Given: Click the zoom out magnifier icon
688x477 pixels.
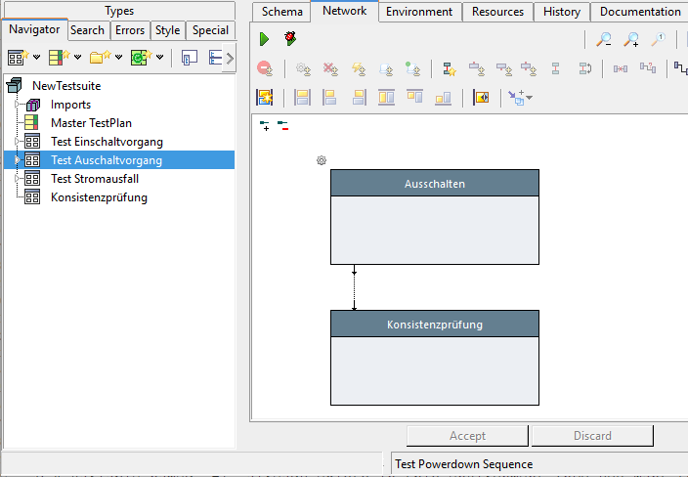Looking at the screenshot, I should (x=604, y=40).
